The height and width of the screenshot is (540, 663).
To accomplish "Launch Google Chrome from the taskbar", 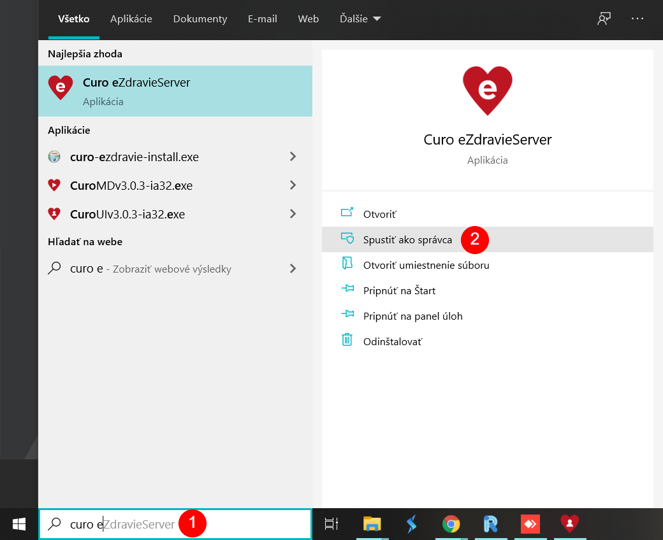I will [x=451, y=524].
